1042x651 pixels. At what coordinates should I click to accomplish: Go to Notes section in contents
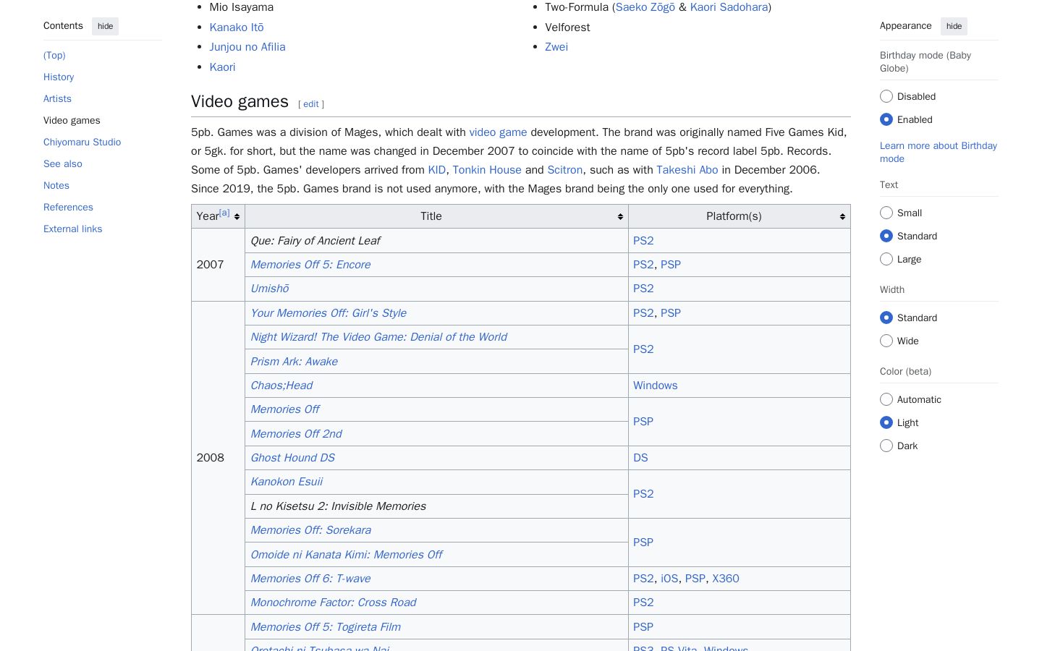[x=56, y=185]
